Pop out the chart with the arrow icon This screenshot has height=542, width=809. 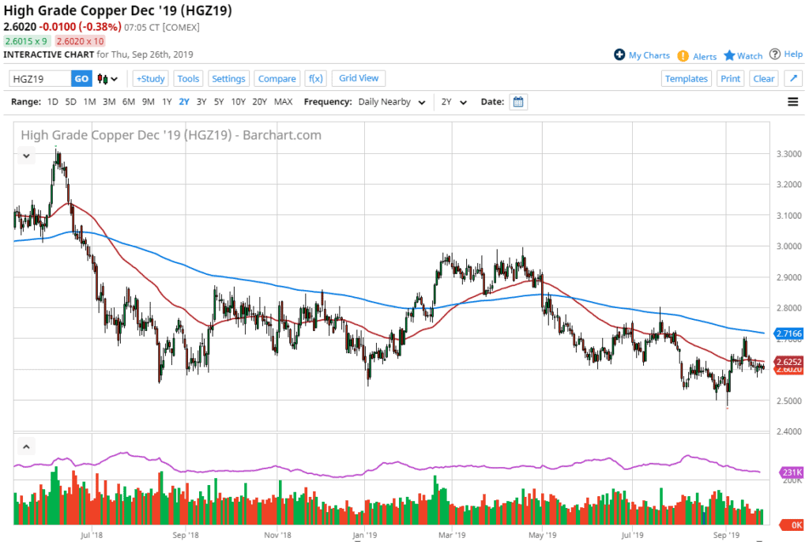coord(793,78)
